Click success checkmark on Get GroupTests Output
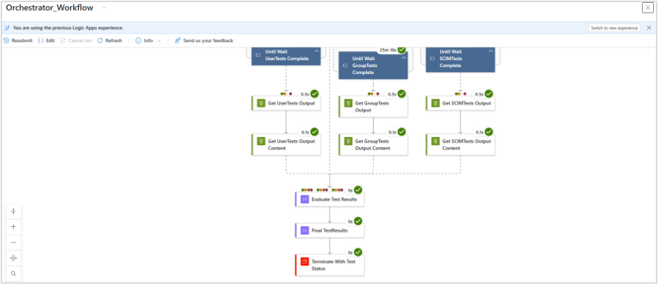 pos(402,94)
